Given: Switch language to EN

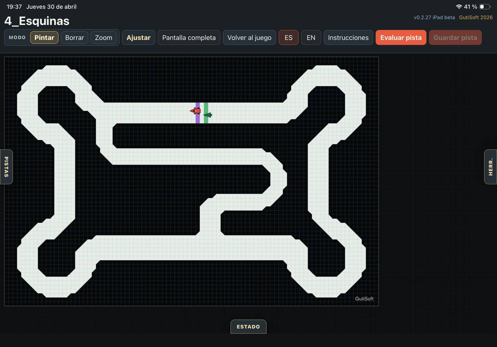Looking at the screenshot, I should click(311, 38).
